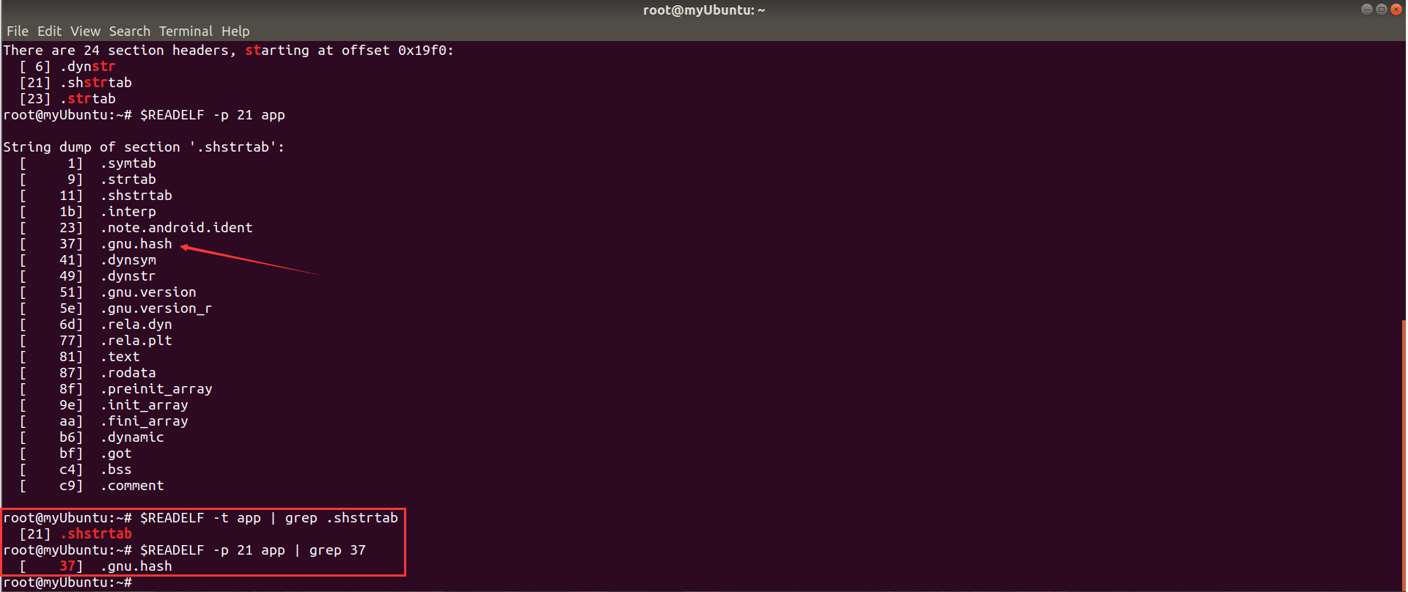Screen dimensions: 1408x592
Task: Click the '.dynsym' string entry
Action: click(128, 260)
